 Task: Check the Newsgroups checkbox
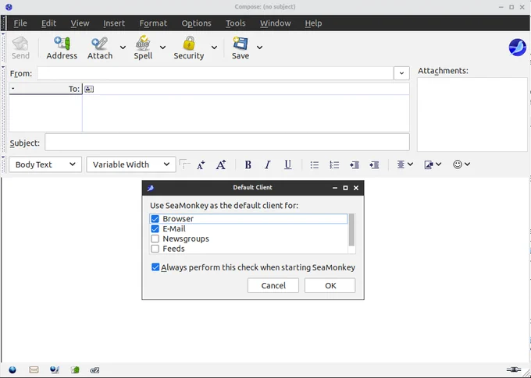coord(155,238)
